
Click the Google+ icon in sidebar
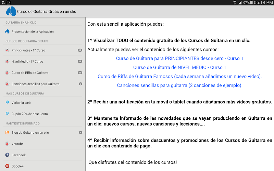tap(7, 166)
